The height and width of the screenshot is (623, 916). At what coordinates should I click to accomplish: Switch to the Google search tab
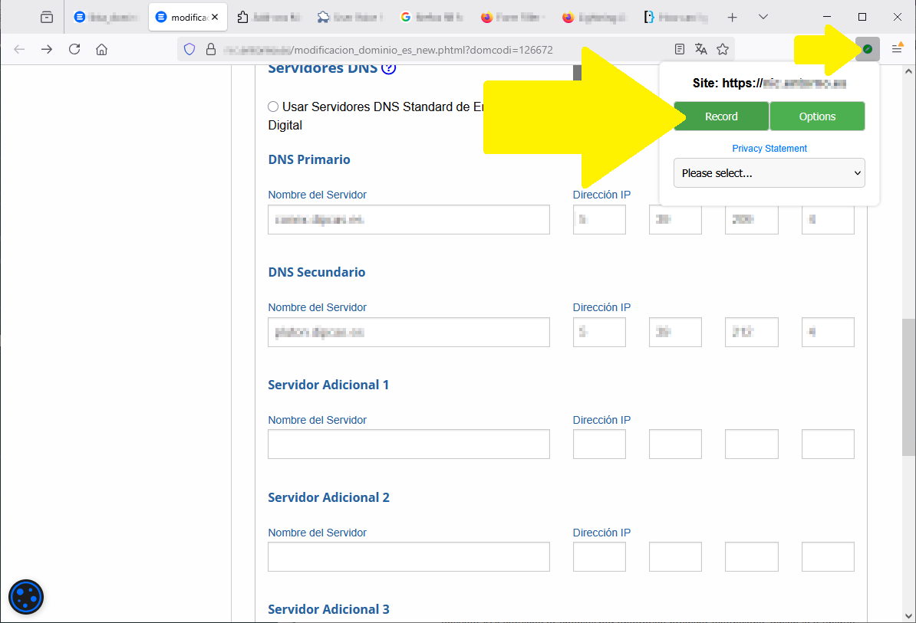point(430,17)
